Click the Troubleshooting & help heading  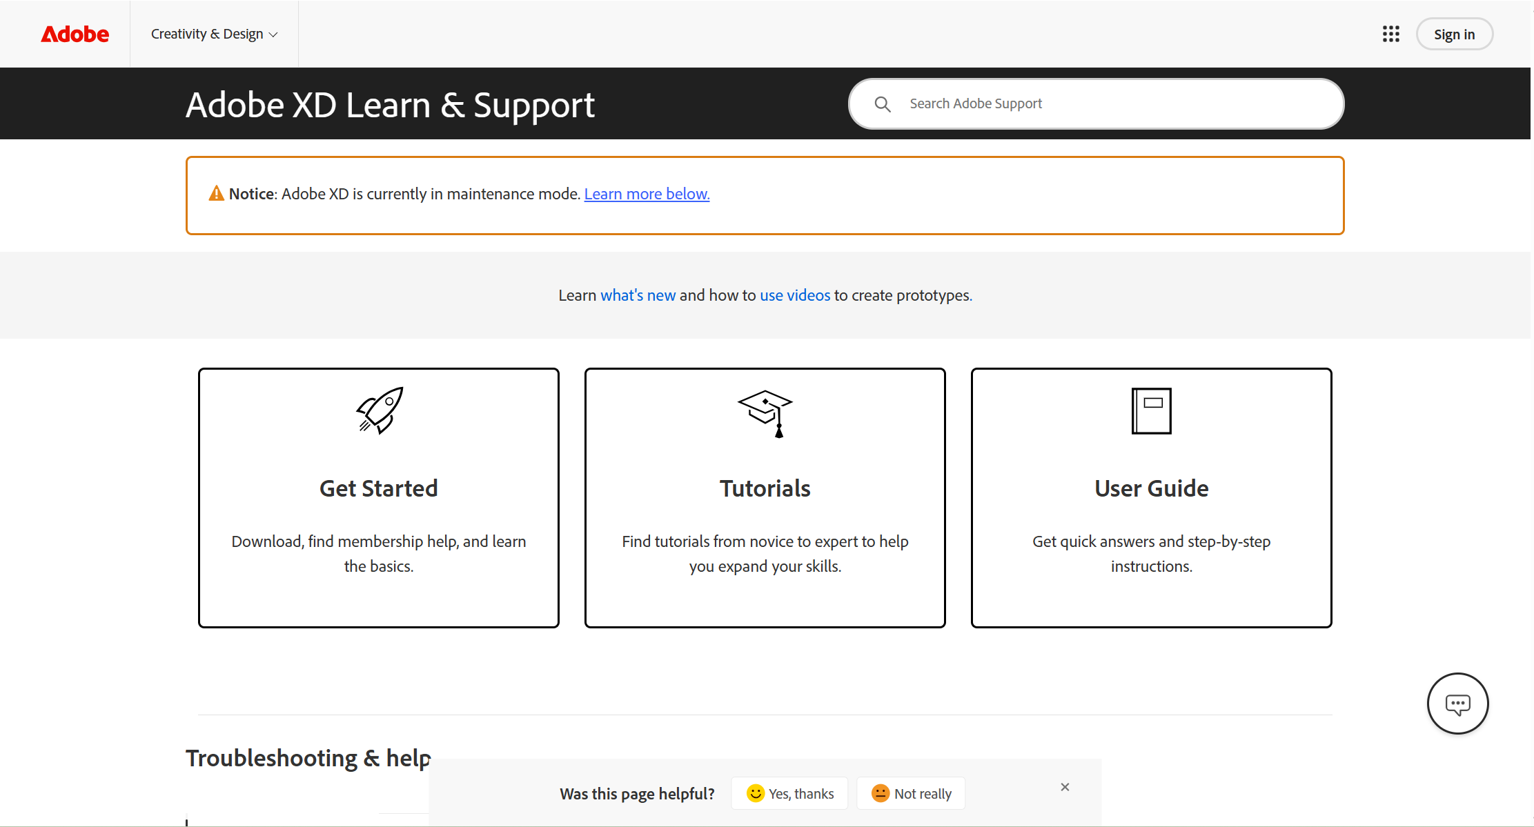tap(308, 758)
